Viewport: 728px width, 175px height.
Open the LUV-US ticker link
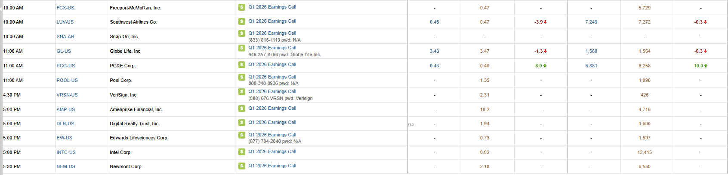point(65,22)
